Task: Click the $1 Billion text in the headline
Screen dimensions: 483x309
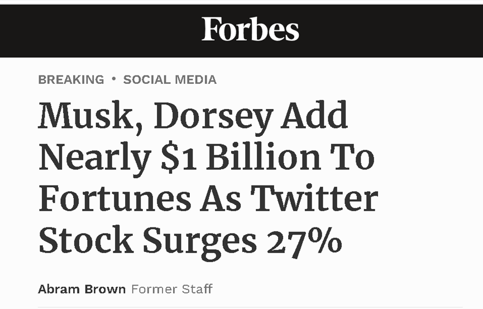Action: click(241, 158)
